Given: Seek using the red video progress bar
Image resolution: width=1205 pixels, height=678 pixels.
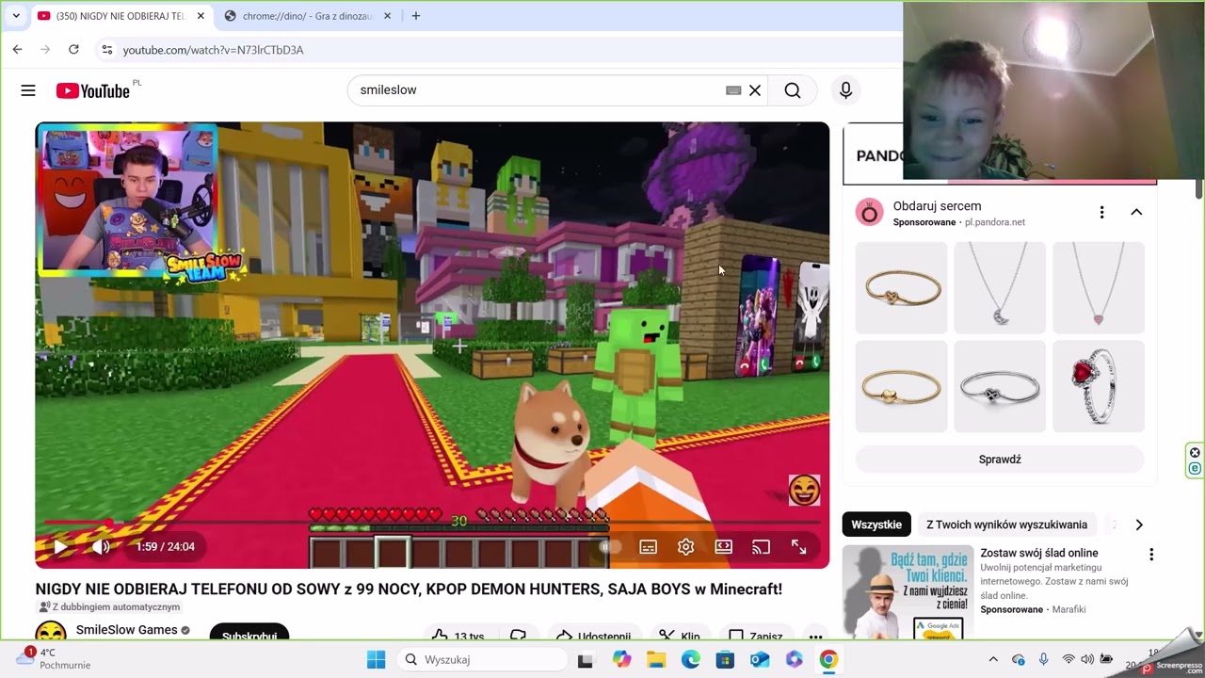Looking at the screenshot, I should [432, 522].
